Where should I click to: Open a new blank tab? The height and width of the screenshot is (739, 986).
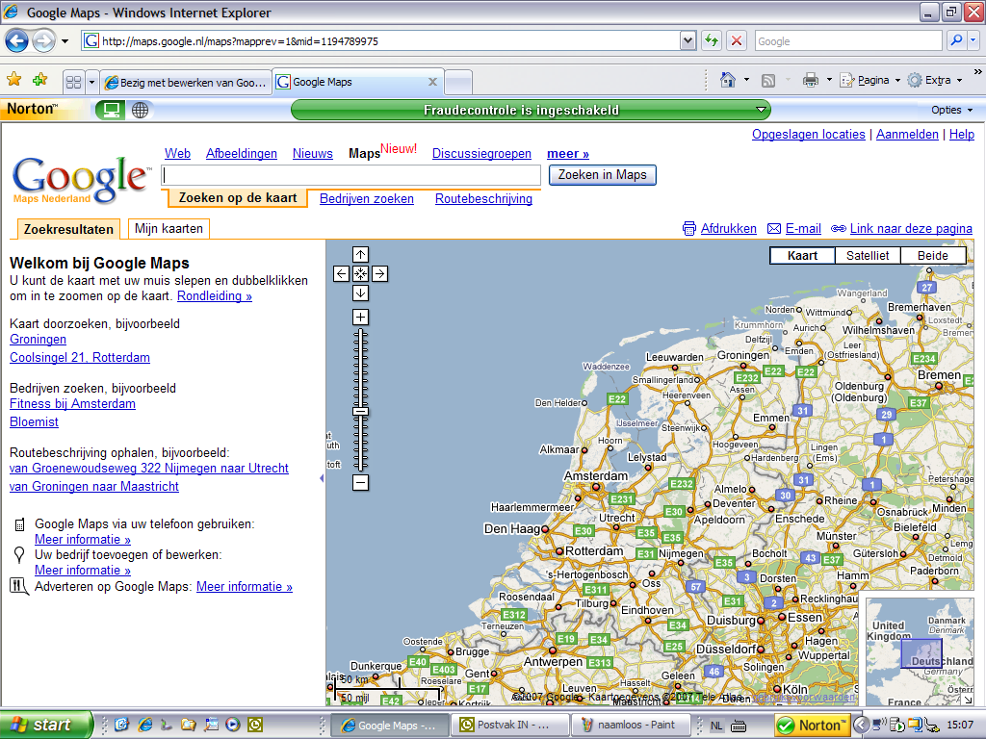(x=458, y=83)
